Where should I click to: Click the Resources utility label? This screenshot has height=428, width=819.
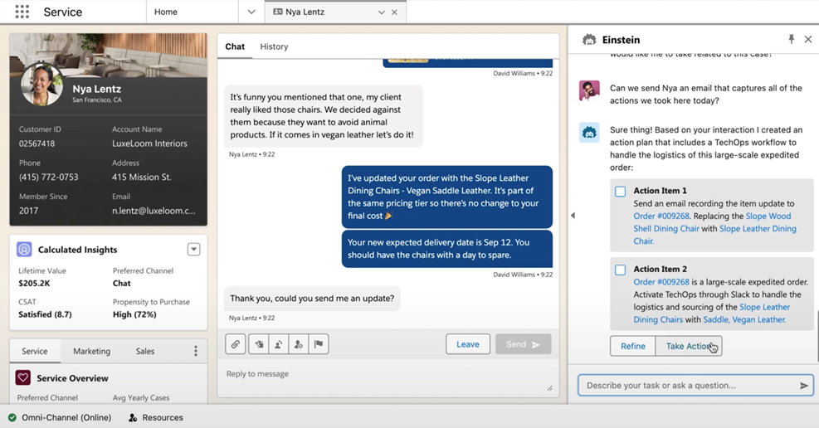163,417
